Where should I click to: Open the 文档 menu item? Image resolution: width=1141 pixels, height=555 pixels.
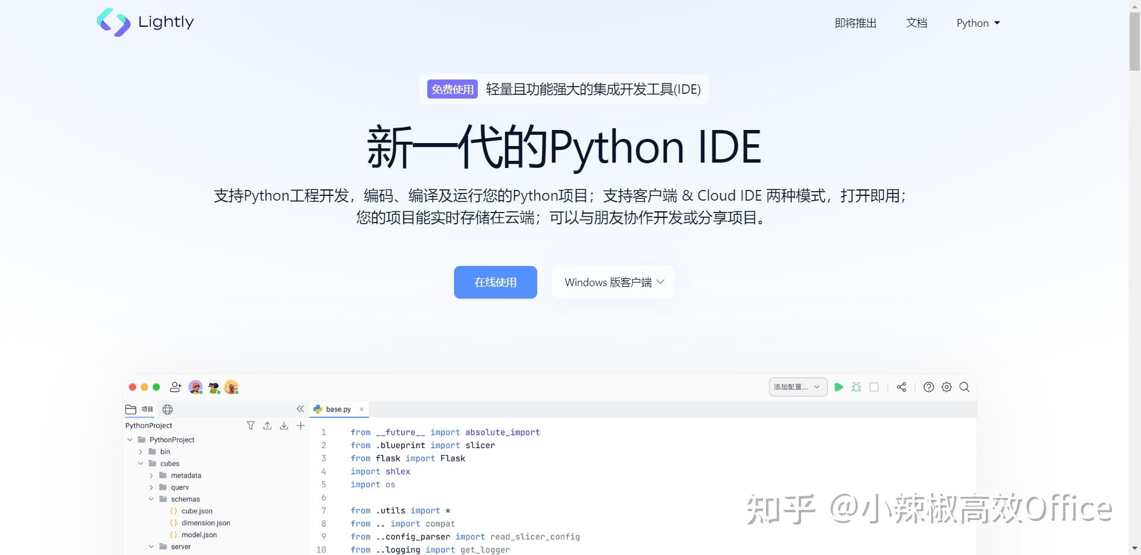(916, 23)
